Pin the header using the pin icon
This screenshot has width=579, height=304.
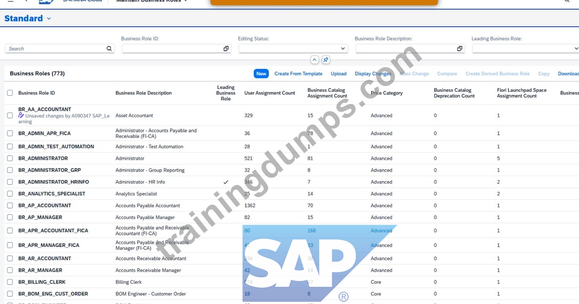point(326,60)
